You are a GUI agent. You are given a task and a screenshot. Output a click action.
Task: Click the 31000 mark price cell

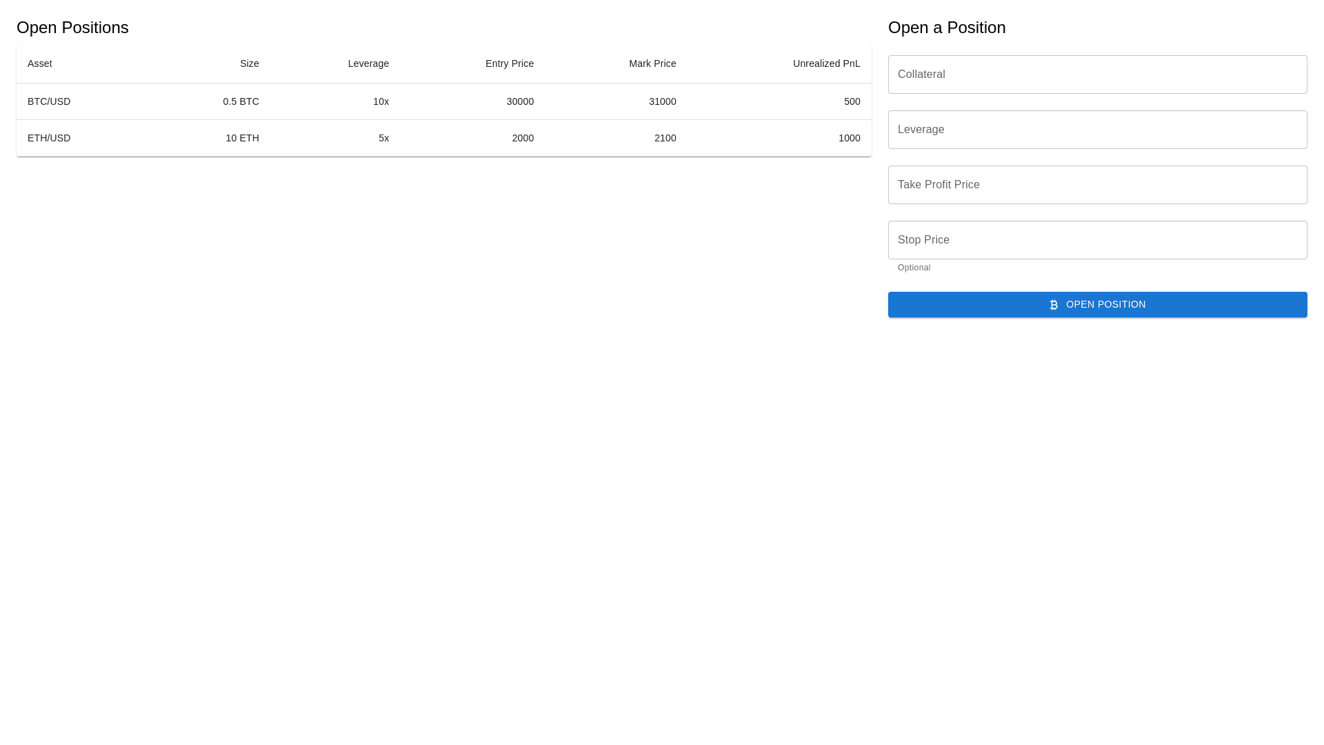(x=662, y=101)
